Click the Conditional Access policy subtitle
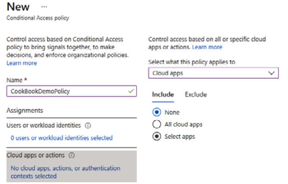The width and height of the screenshot is (288, 184). pos(38,18)
